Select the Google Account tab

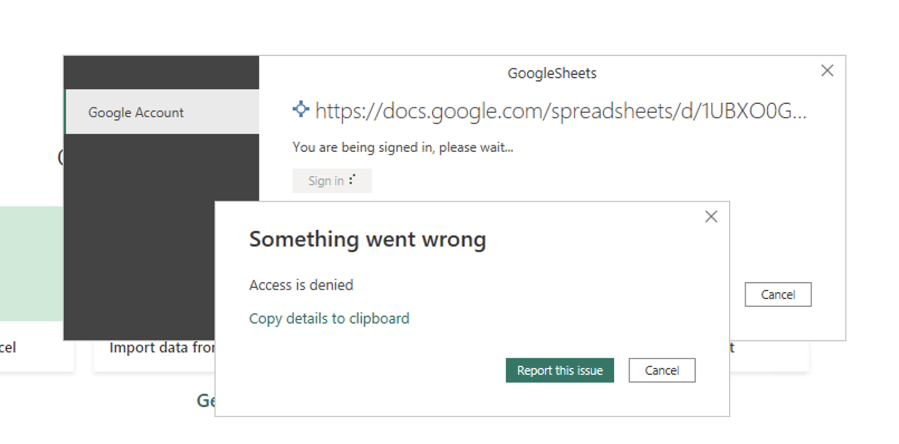[x=162, y=112]
